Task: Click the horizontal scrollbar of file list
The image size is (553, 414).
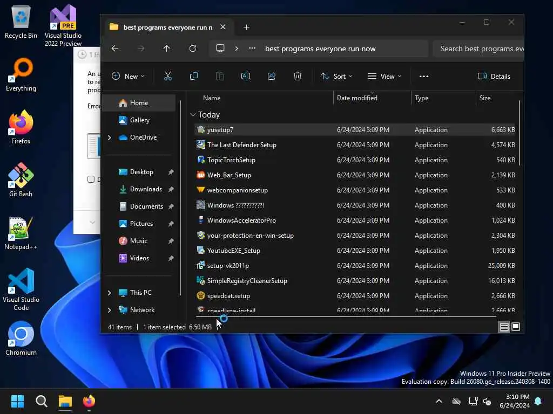Action: pos(346,316)
